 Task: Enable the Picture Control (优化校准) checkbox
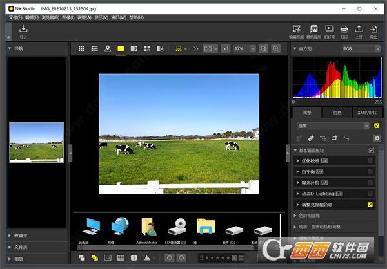(370, 161)
